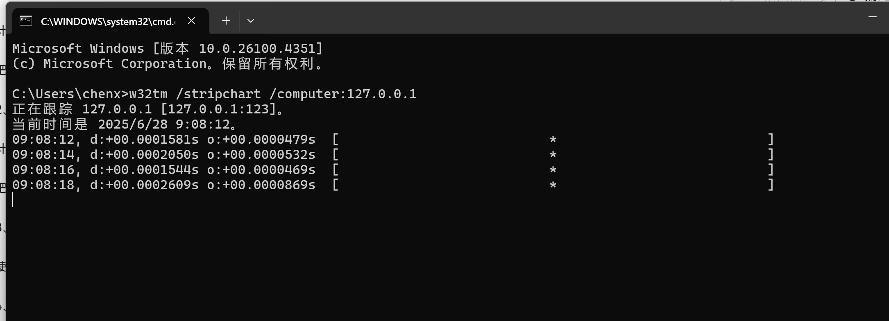
Task: Click the asterisk marker in last chart row
Action: [553, 185]
